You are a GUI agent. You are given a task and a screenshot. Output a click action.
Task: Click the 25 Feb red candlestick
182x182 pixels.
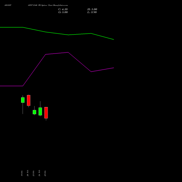click(46, 113)
